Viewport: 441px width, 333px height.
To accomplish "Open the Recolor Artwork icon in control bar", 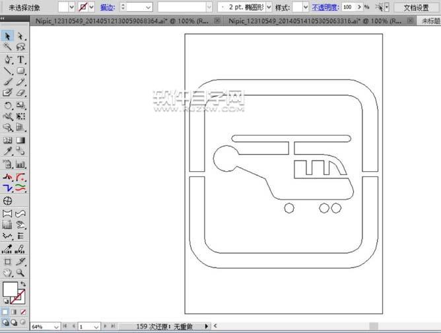I will pyautogui.click(x=380, y=7).
